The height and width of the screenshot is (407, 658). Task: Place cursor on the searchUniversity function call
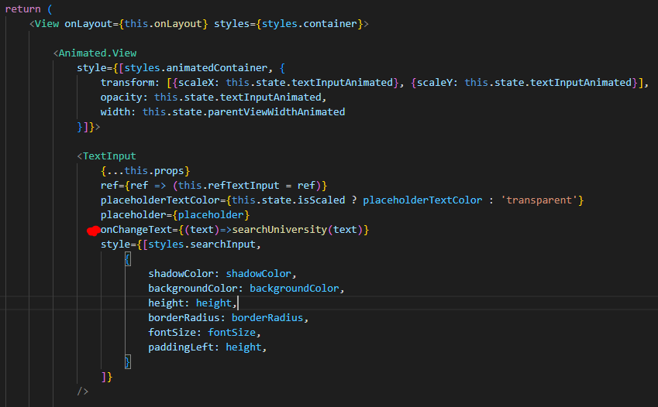280,230
